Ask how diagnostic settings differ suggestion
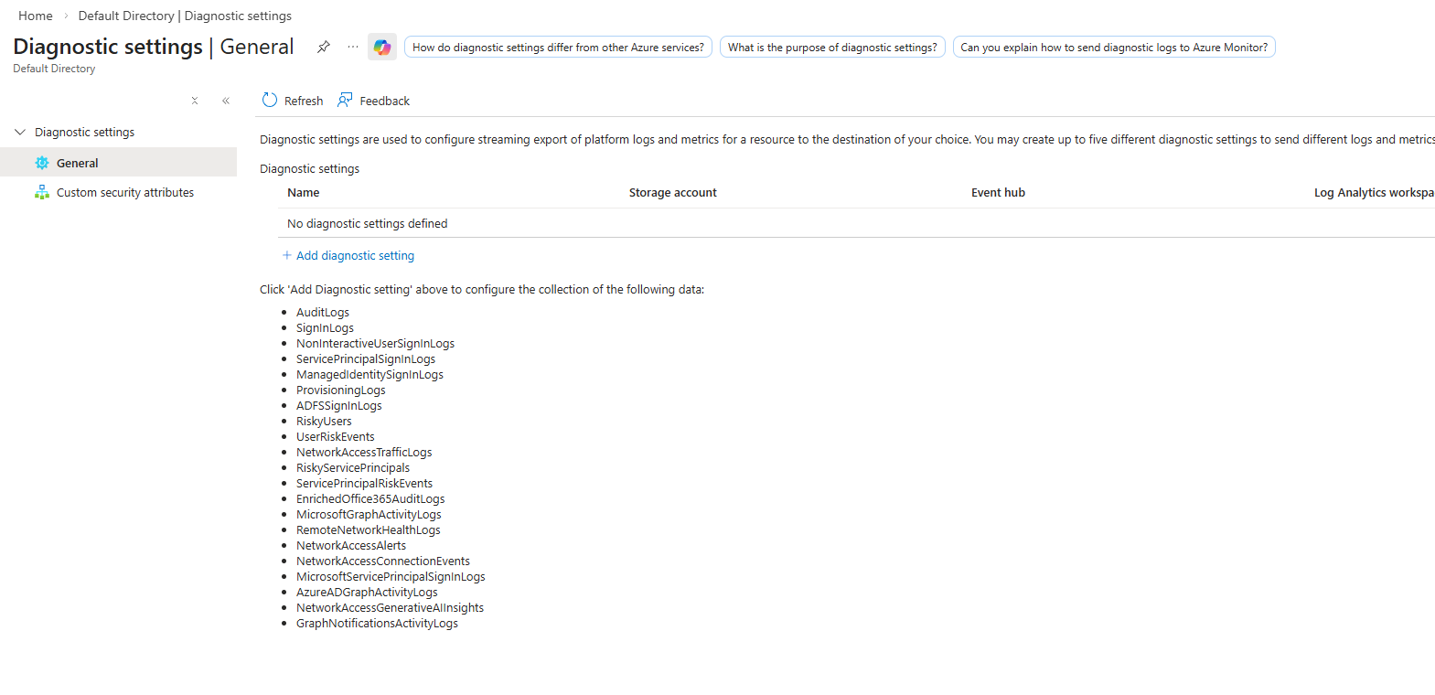The height and width of the screenshot is (695, 1435). [558, 47]
